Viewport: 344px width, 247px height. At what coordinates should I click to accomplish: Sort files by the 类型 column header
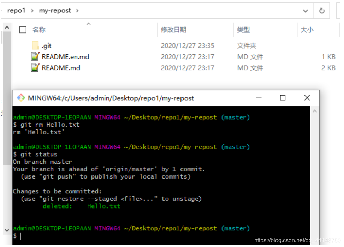point(243,30)
